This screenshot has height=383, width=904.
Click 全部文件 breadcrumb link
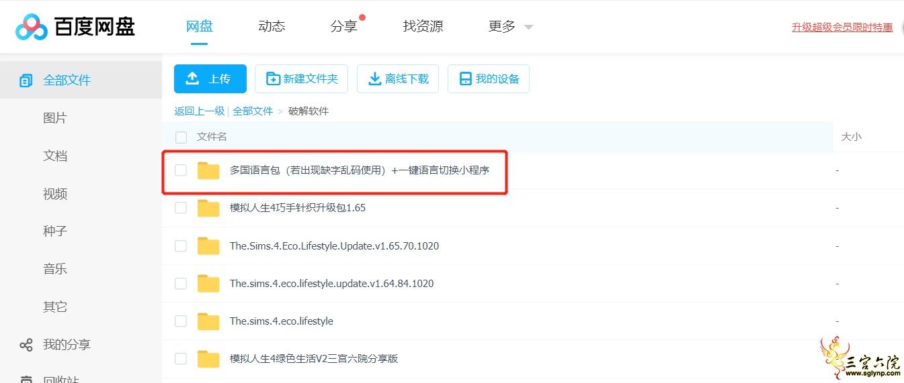coord(253,111)
